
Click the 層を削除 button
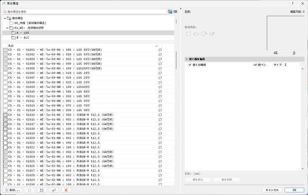click(227, 180)
